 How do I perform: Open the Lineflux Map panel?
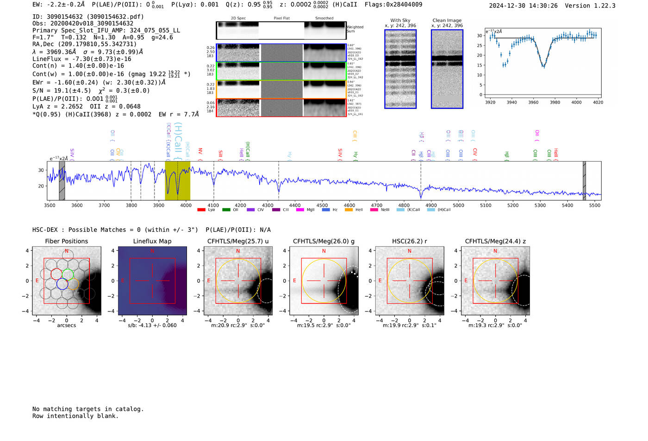152,281
